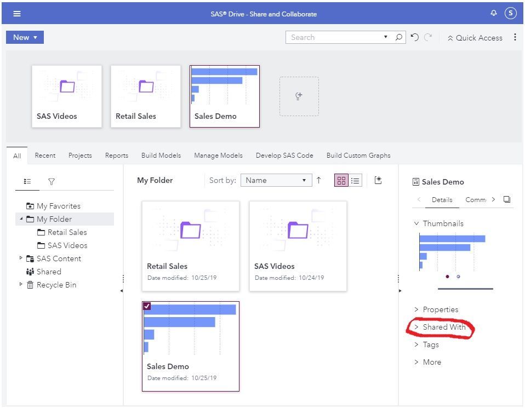
Task: Switch to the Reports tab
Action: click(x=117, y=156)
